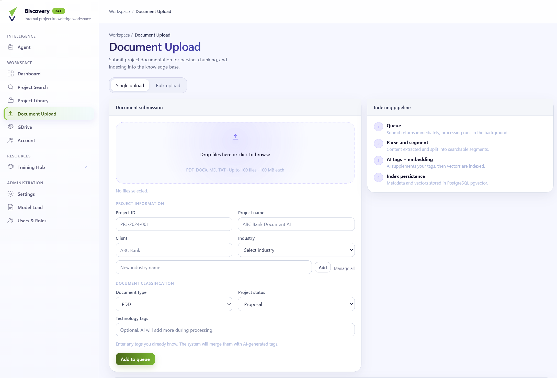Click the Agent robot icon
Viewport: 557px width, 378px height.
click(x=10, y=47)
